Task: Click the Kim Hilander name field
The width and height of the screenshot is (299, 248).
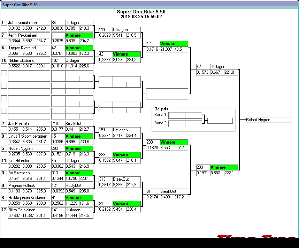Action: pos(29,161)
